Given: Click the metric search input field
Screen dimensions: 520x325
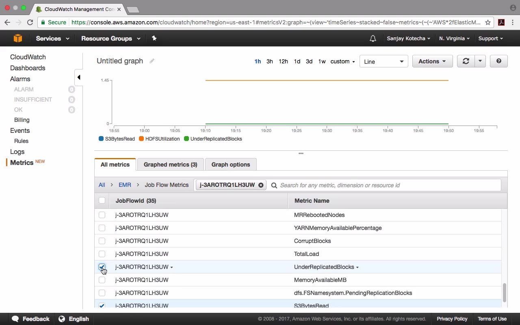Looking at the screenshot, I should (386, 185).
